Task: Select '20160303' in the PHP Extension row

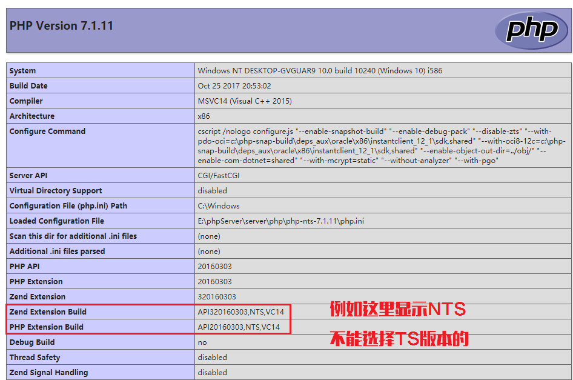Action: click(215, 281)
